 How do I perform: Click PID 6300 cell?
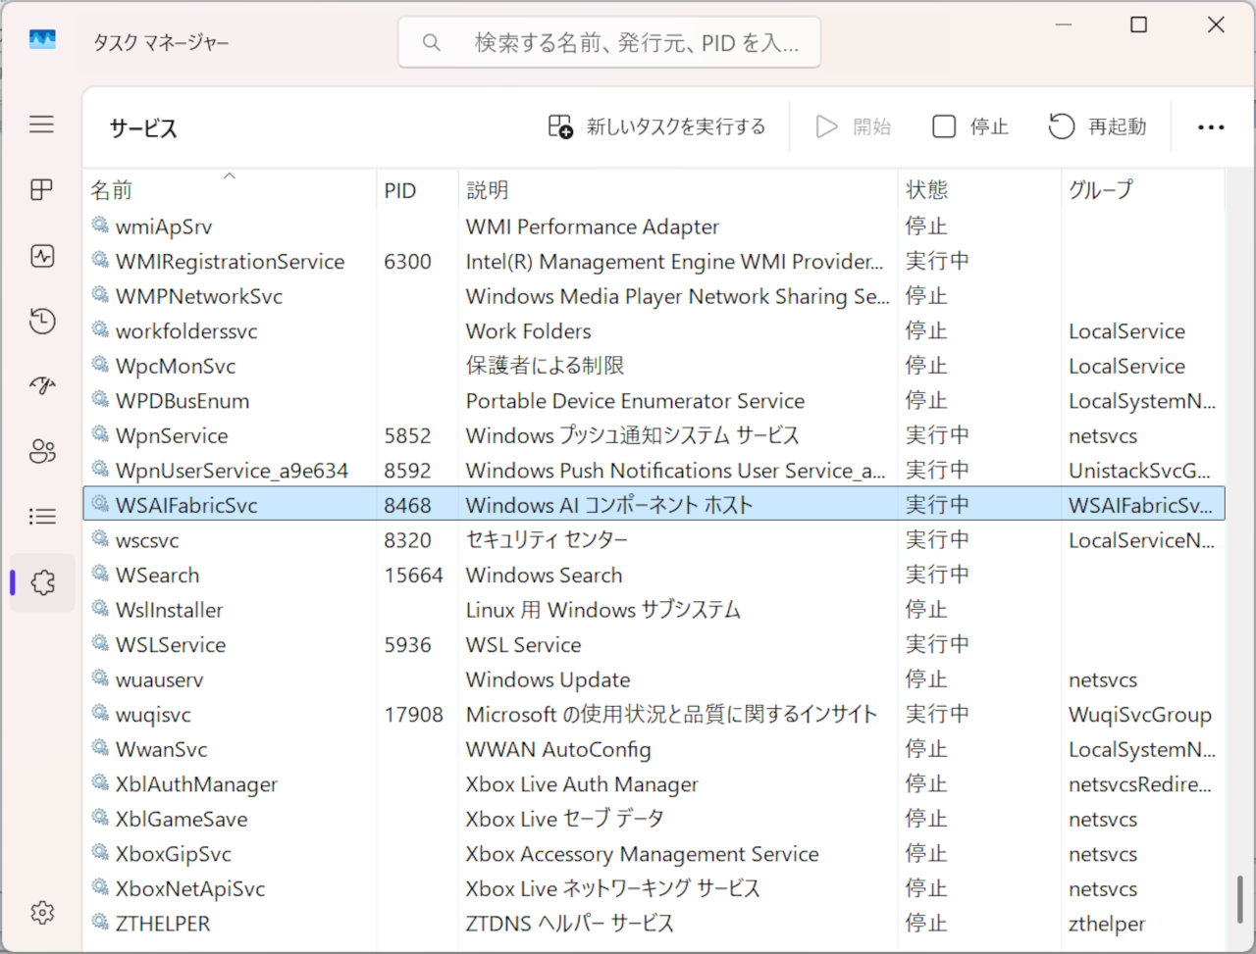(407, 262)
